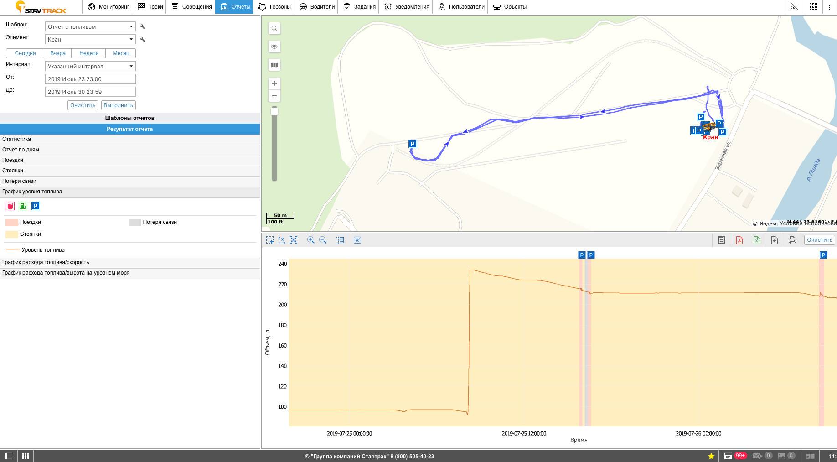
Task: Open the Шаблон report template dropdown
Action: [90, 27]
